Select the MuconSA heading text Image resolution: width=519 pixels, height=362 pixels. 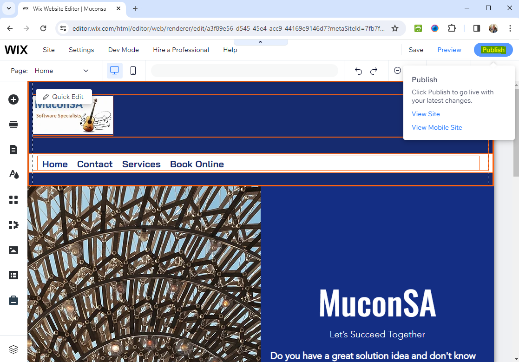click(377, 303)
